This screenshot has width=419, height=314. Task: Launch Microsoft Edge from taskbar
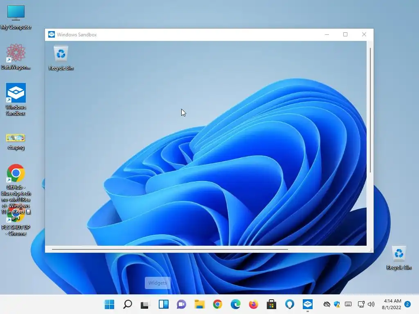(235, 304)
